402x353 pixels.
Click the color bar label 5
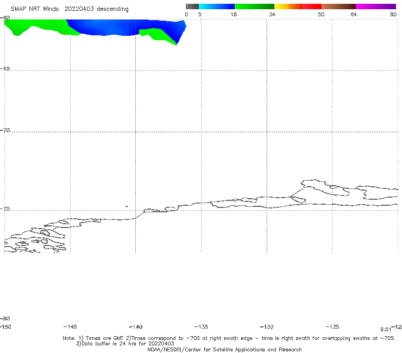(x=200, y=14)
